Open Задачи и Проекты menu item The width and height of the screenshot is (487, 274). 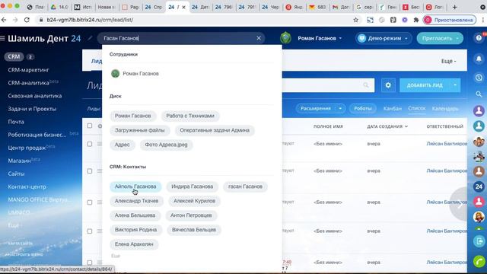(32, 109)
